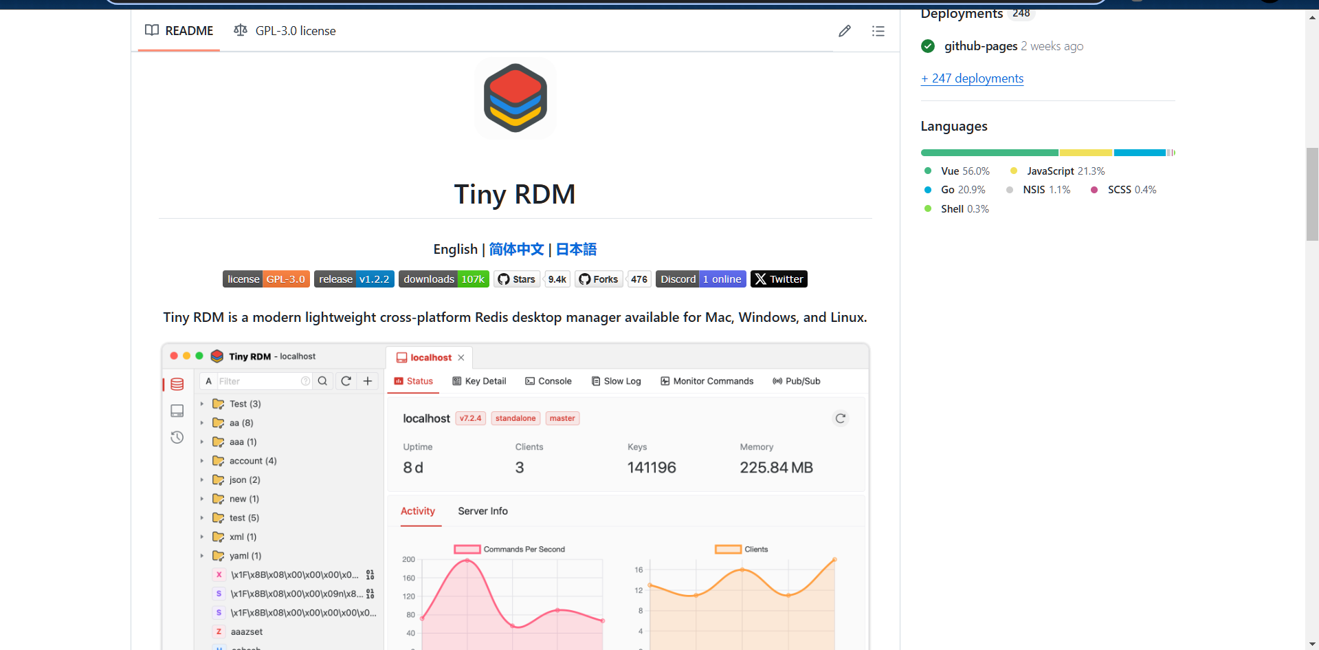Open the Simplified Chinese README link
Image resolution: width=1319 pixels, height=650 pixels.
(x=516, y=249)
